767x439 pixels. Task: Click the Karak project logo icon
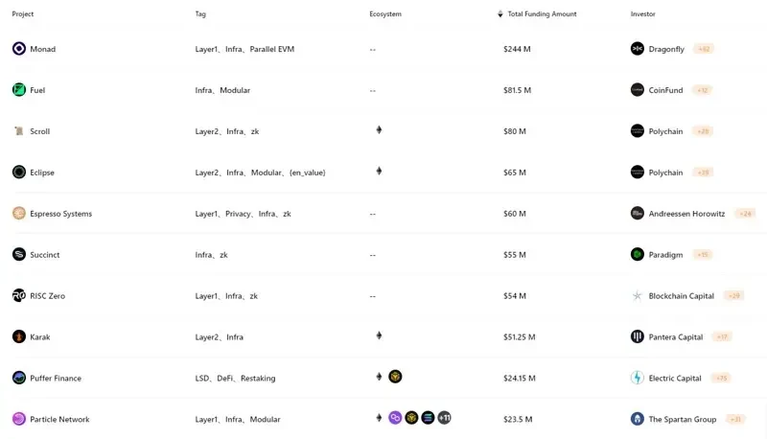(x=19, y=336)
